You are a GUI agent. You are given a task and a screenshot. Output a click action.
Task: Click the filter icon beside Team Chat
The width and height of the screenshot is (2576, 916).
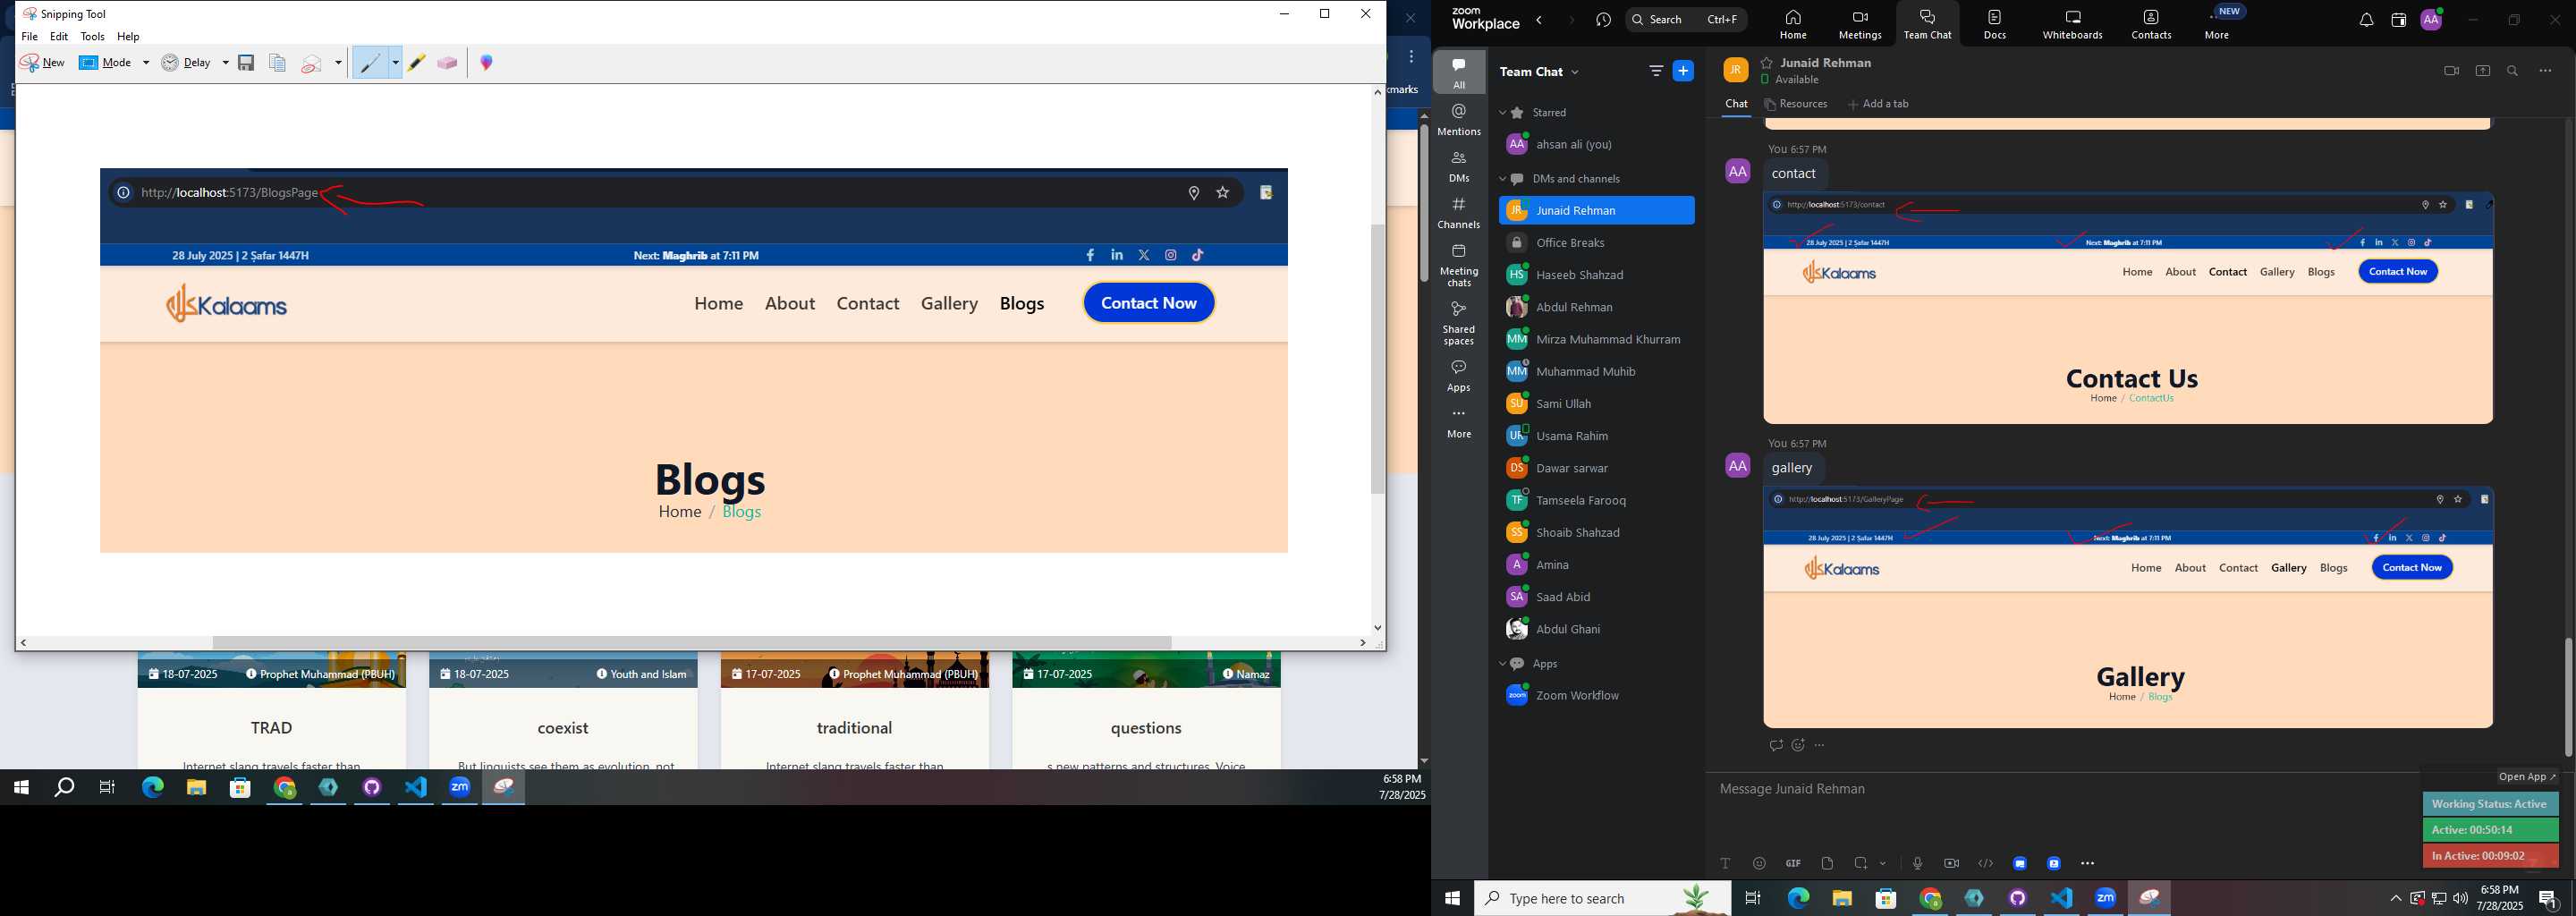(x=1656, y=71)
